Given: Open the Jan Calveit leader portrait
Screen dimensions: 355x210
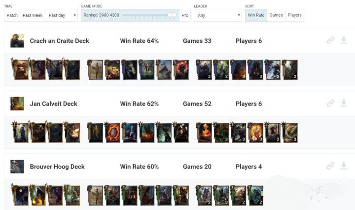Looking at the screenshot, I should [x=17, y=104].
